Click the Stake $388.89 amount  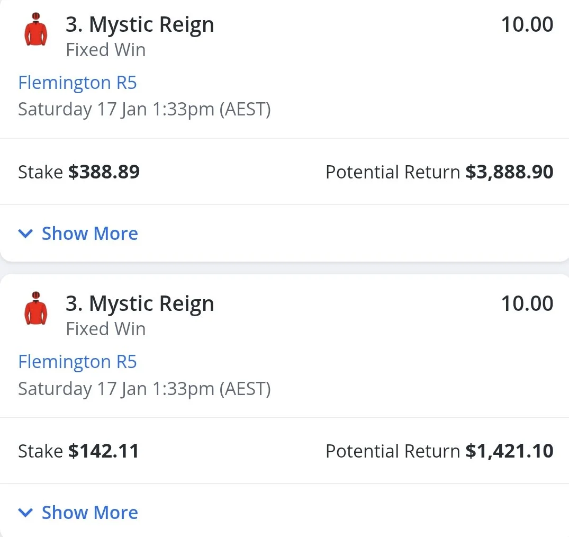tap(104, 172)
